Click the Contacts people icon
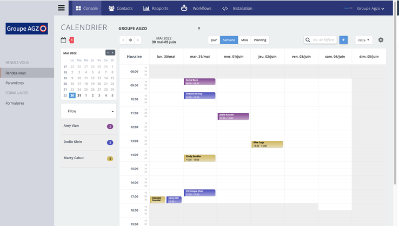This screenshot has height=226, width=399. (x=111, y=9)
